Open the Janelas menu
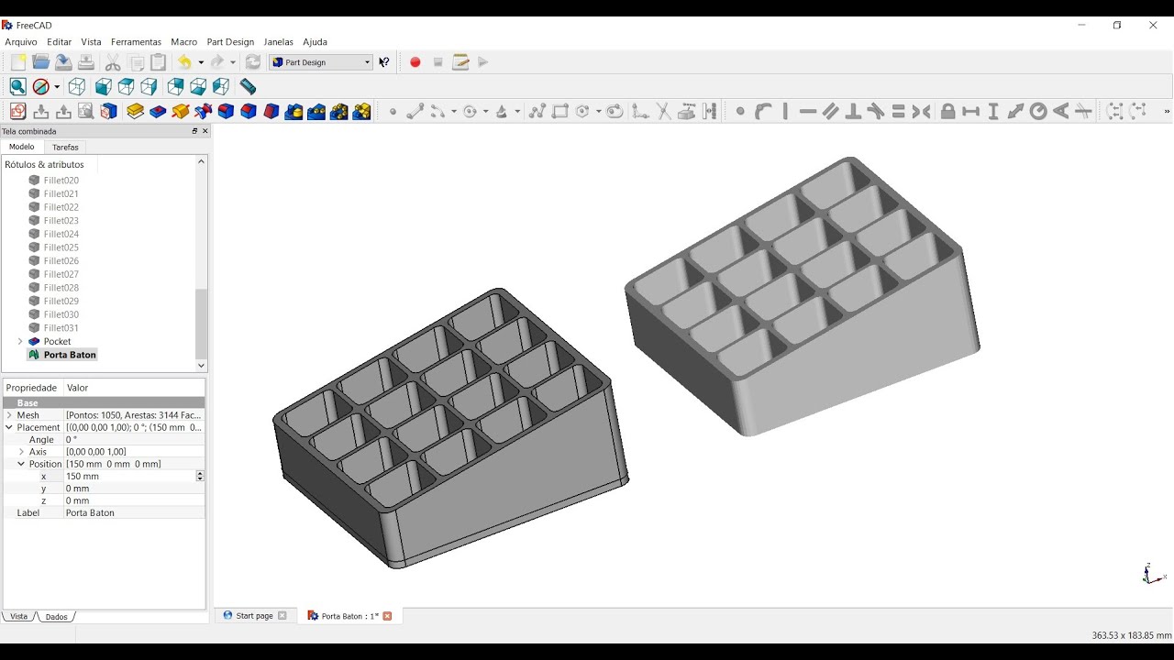Viewport: 1174px width, 660px height. pos(278,42)
